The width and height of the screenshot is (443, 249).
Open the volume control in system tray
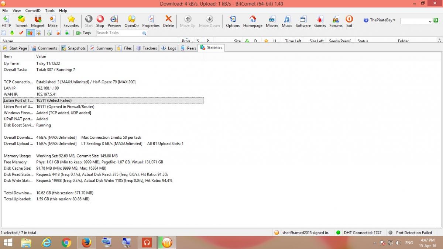(398, 243)
